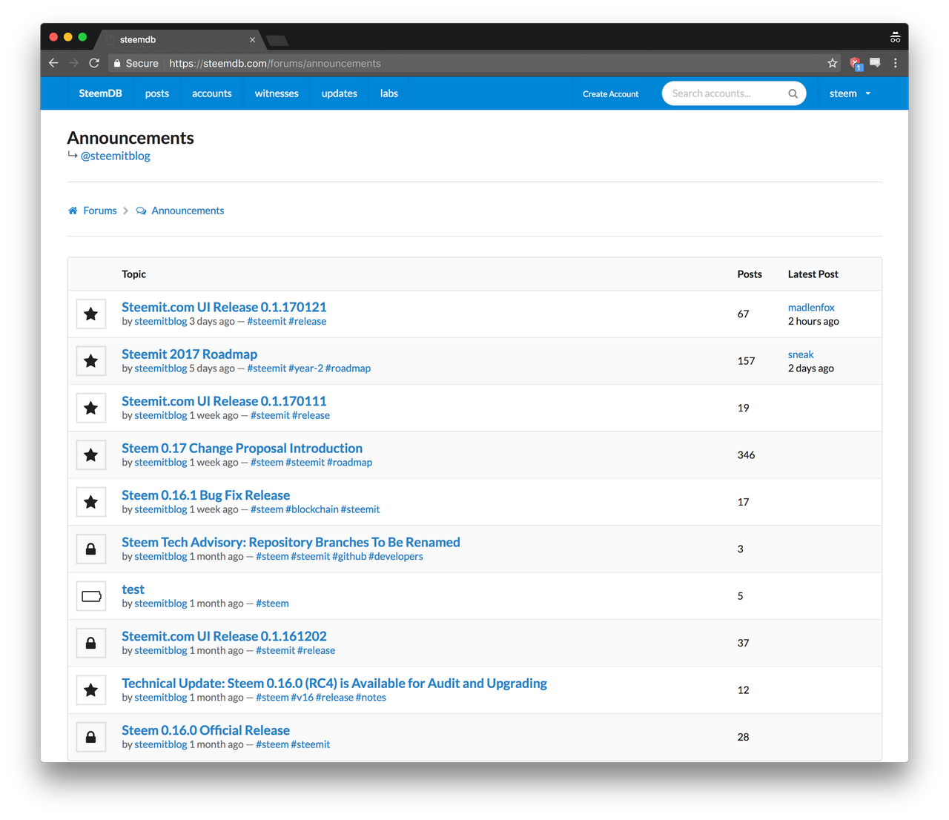Click the browser back arrow
949x820 pixels.
[53, 63]
